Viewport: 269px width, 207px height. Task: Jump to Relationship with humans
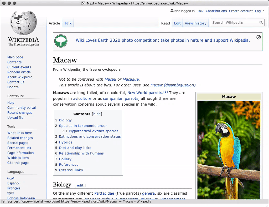pyautogui.click(x=81, y=153)
